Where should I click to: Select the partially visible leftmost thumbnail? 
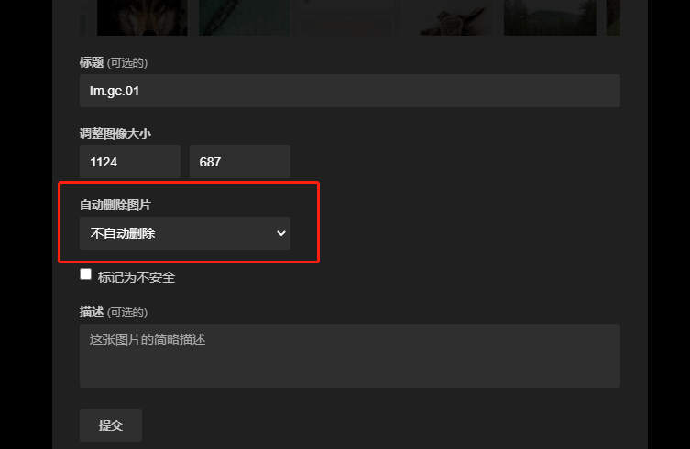tap(82, 17)
